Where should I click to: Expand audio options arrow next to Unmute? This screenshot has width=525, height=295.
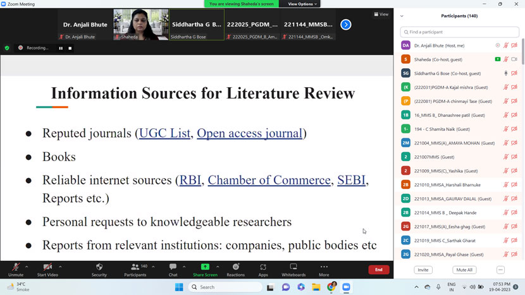coord(27,267)
